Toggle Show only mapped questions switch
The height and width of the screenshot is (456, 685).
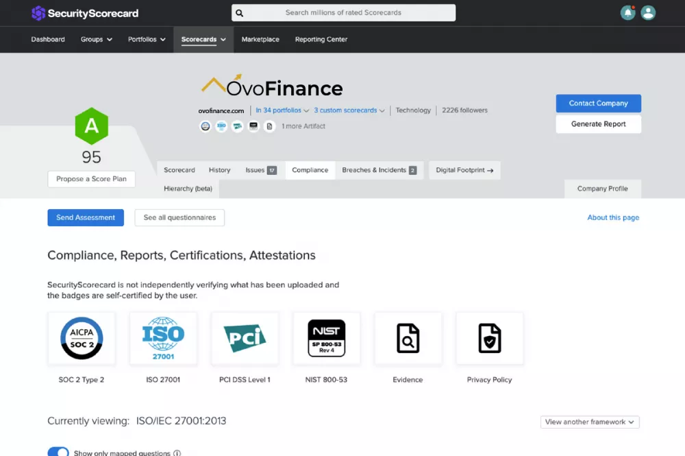point(58,452)
